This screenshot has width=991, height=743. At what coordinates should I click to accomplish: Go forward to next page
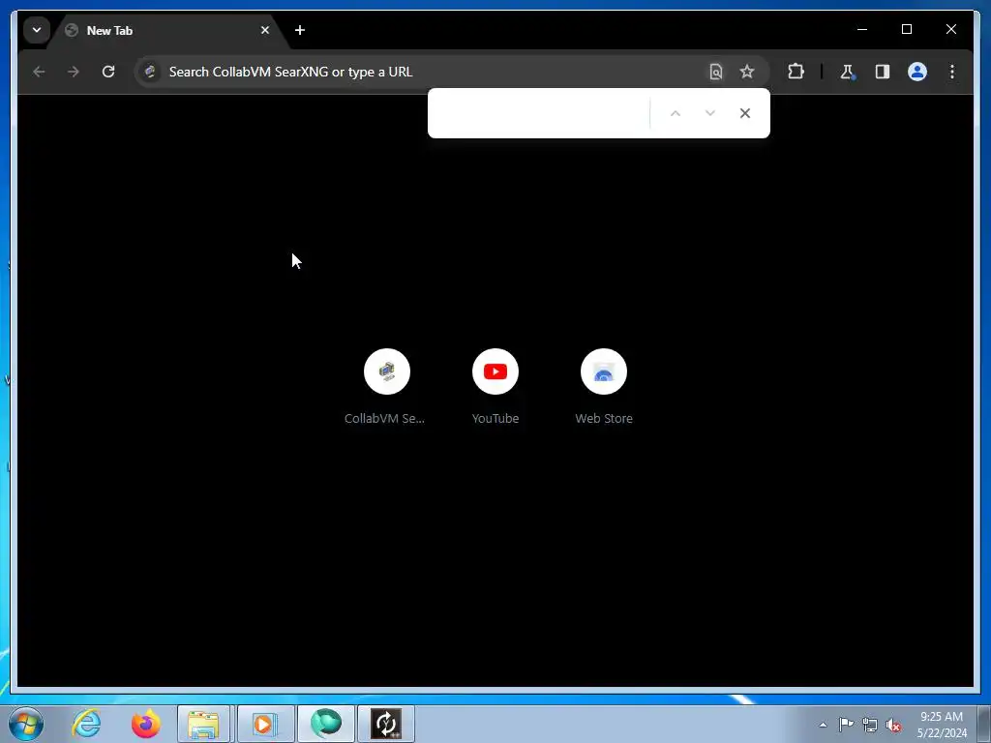(x=74, y=72)
